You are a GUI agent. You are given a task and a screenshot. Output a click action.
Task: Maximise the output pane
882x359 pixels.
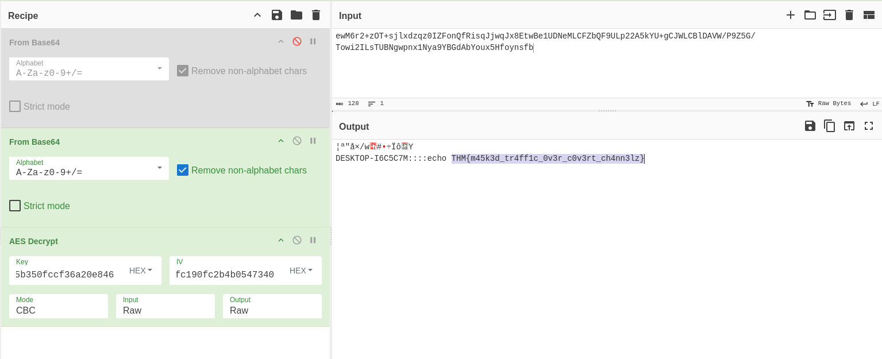[868, 126]
